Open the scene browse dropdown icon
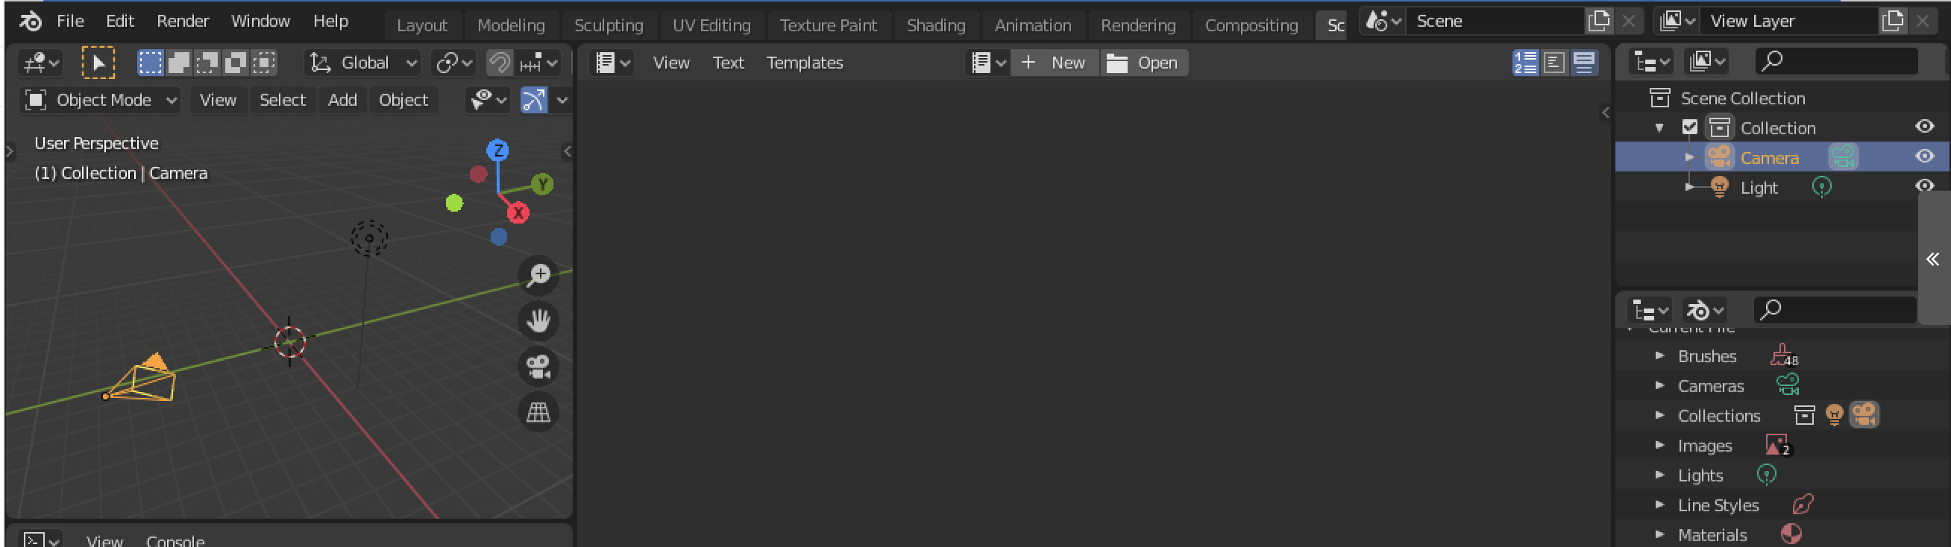The height and width of the screenshot is (547, 1951). click(1383, 21)
